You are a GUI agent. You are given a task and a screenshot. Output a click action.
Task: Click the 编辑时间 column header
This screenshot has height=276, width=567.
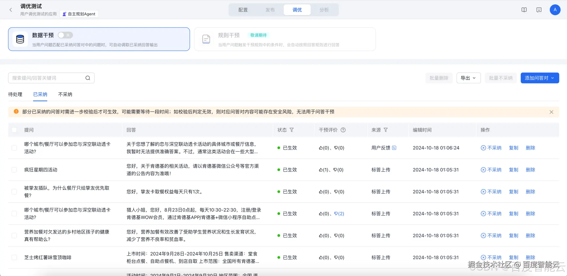tap(422, 130)
